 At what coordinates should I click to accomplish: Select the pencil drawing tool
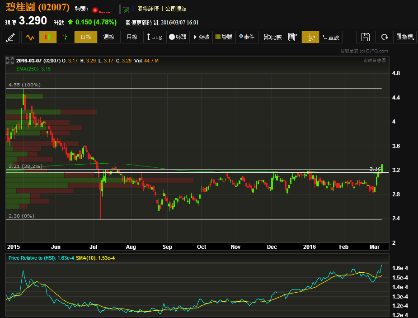(x=10, y=37)
